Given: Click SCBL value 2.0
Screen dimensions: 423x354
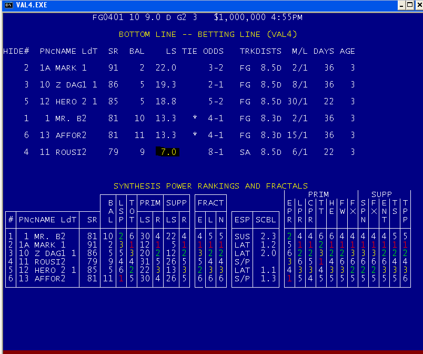Looking at the screenshot, I should [x=268, y=253].
